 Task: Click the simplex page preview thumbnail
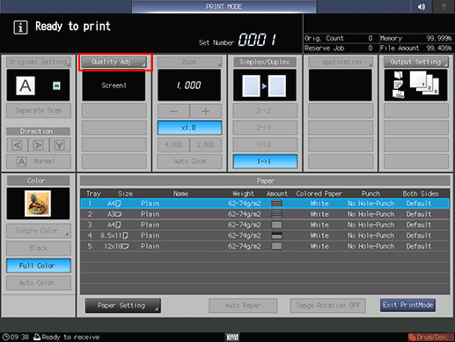coord(265,85)
